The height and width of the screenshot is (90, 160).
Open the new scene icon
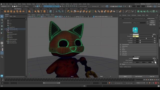tap(13, 6)
